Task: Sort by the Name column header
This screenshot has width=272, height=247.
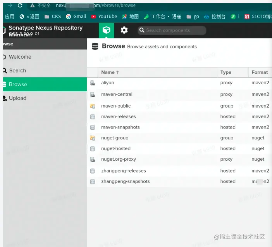Action: point(158,72)
